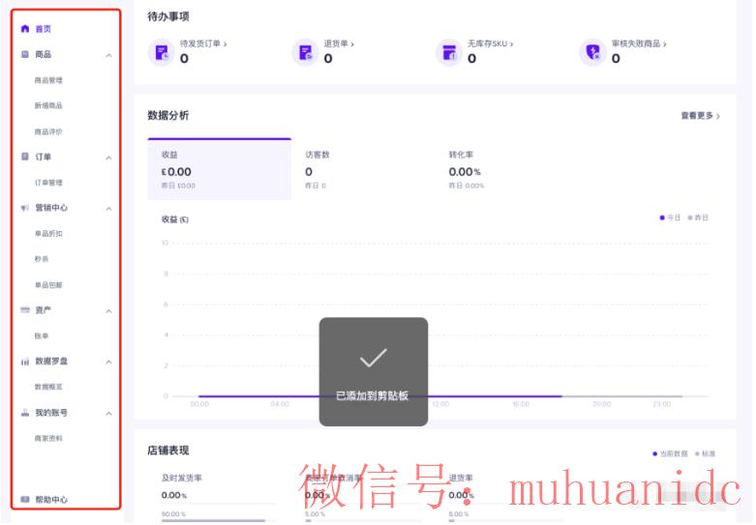Image resolution: width=756 pixels, height=525 pixels.
Task: Open 单品包邮 under 营销中心
Action: click(48, 285)
